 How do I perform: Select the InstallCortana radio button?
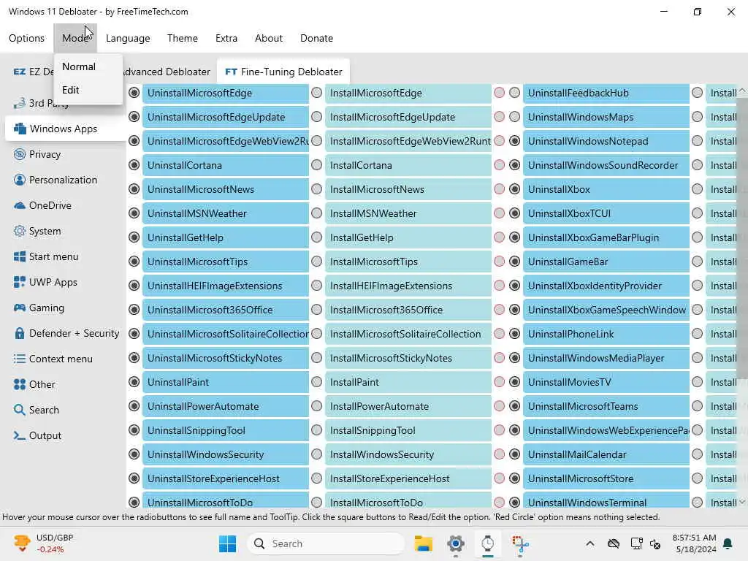pos(317,165)
